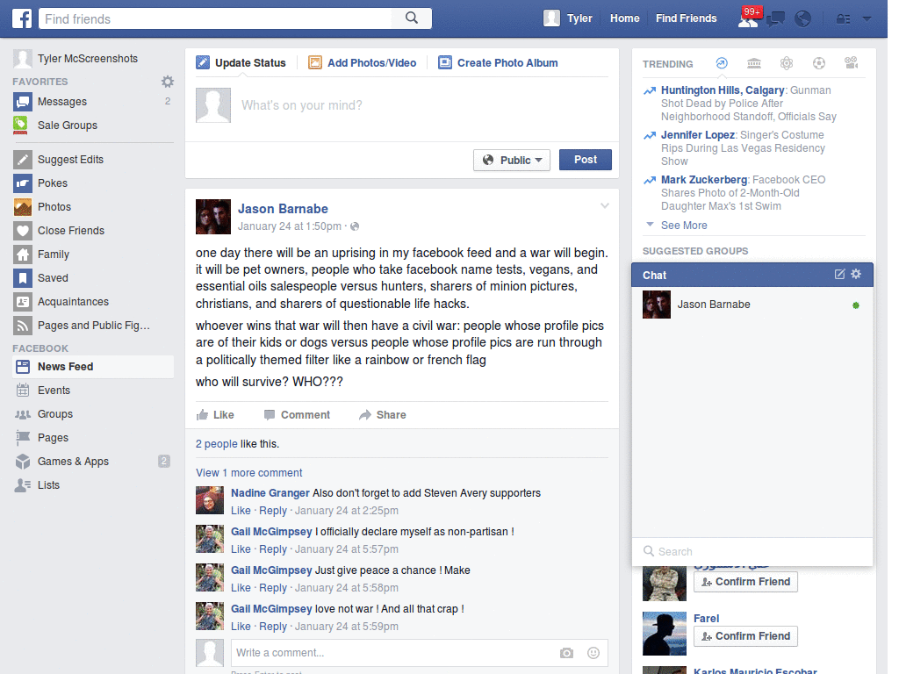Open Groups in the sidebar
This screenshot has width=899, height=674.
click(93, 414)
